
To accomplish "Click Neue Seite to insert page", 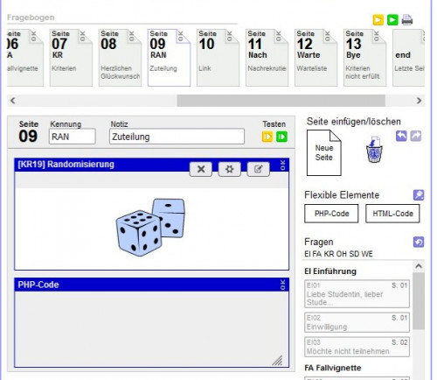I will [324, 152].
